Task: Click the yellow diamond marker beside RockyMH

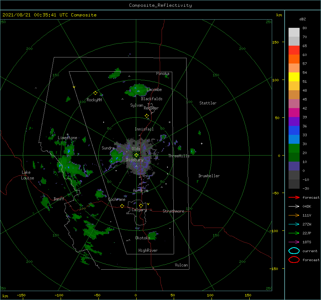Action: 95,93
